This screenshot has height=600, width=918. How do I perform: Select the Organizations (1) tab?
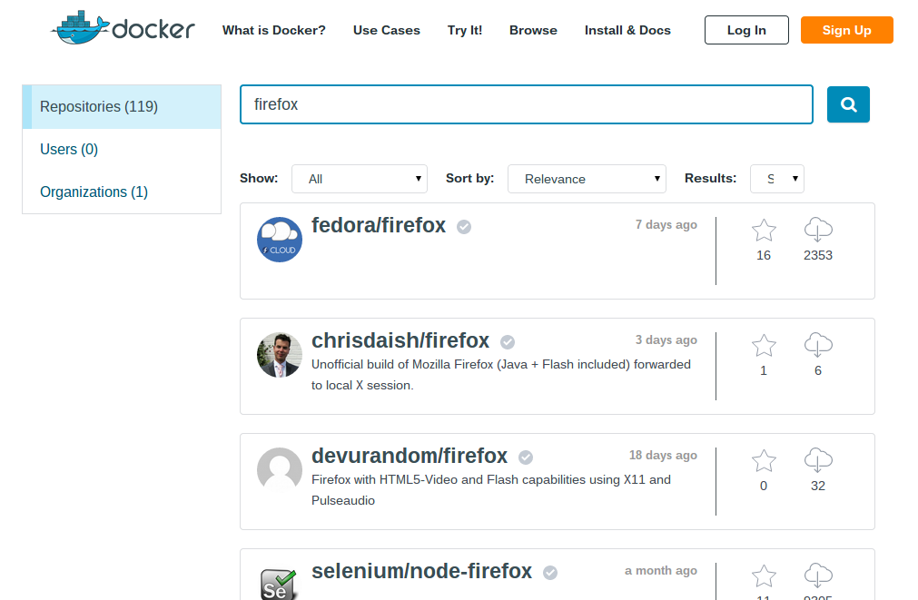coord(122,192)
